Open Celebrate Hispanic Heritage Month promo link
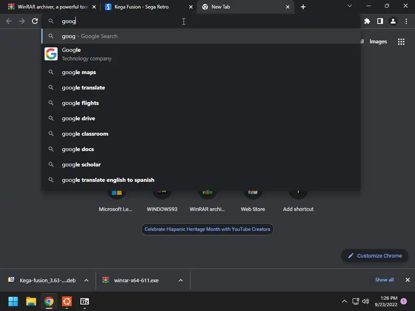The width and height of the screenshot is (415, 311). 207,229
